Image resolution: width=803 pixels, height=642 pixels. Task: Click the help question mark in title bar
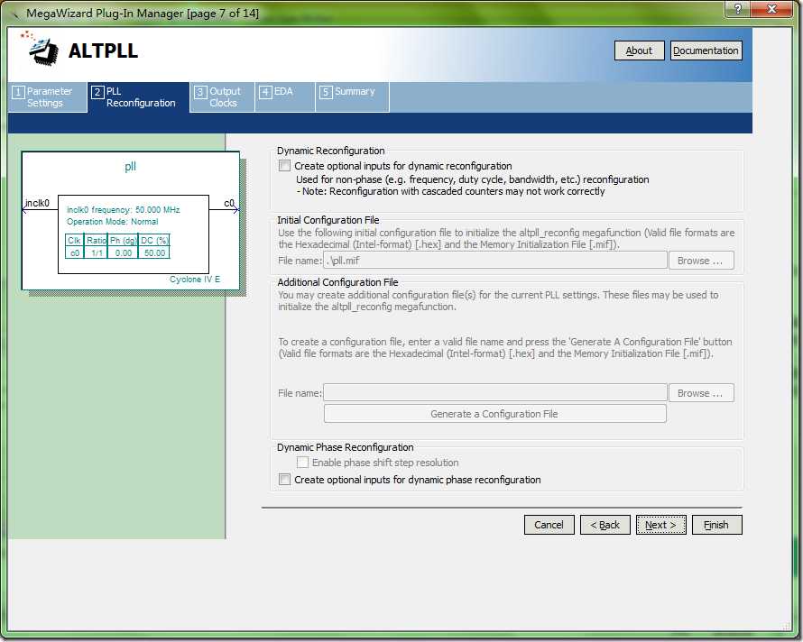click(737, 9)
